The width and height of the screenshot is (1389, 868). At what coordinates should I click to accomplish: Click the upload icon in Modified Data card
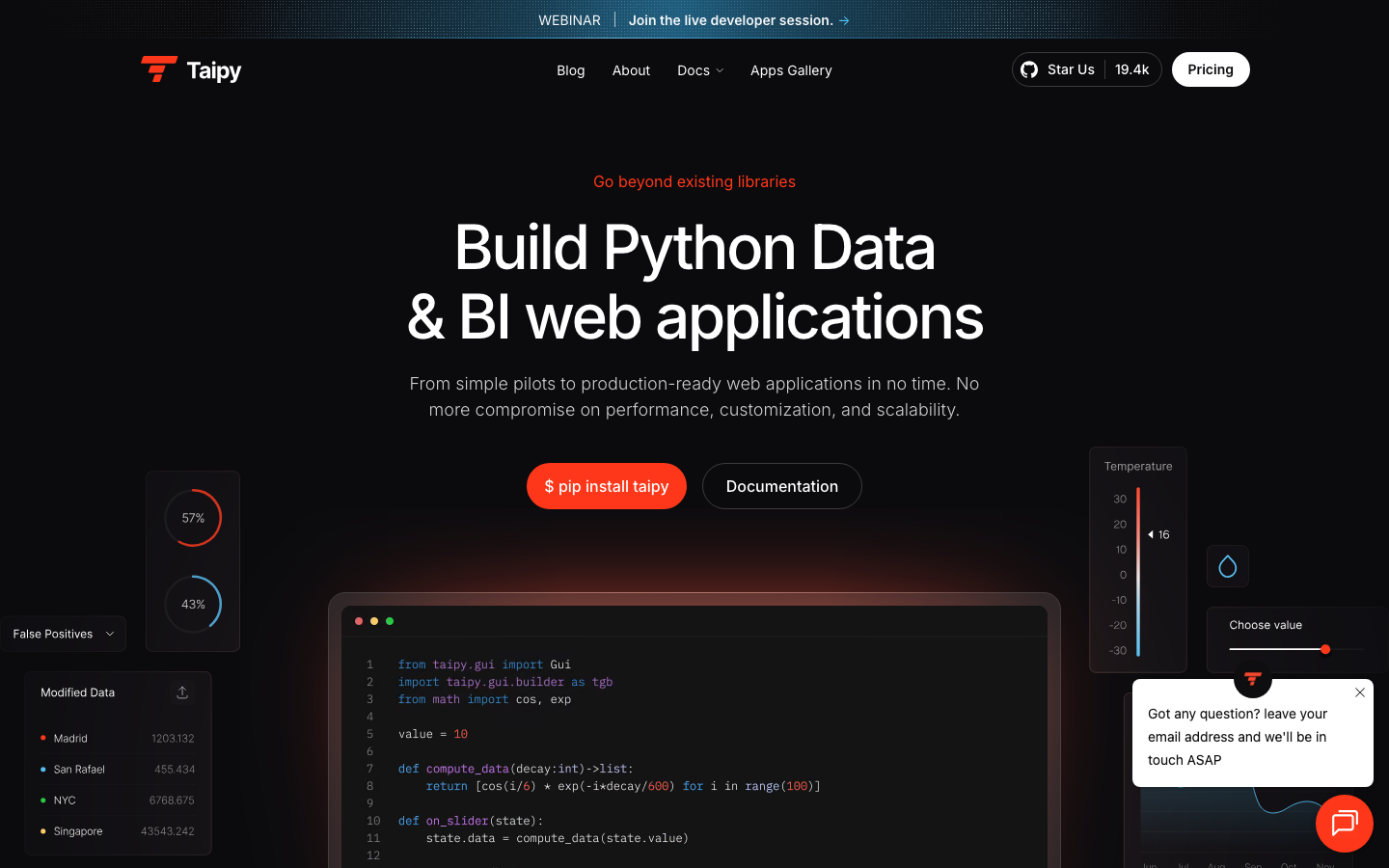(x=182, y=692)
